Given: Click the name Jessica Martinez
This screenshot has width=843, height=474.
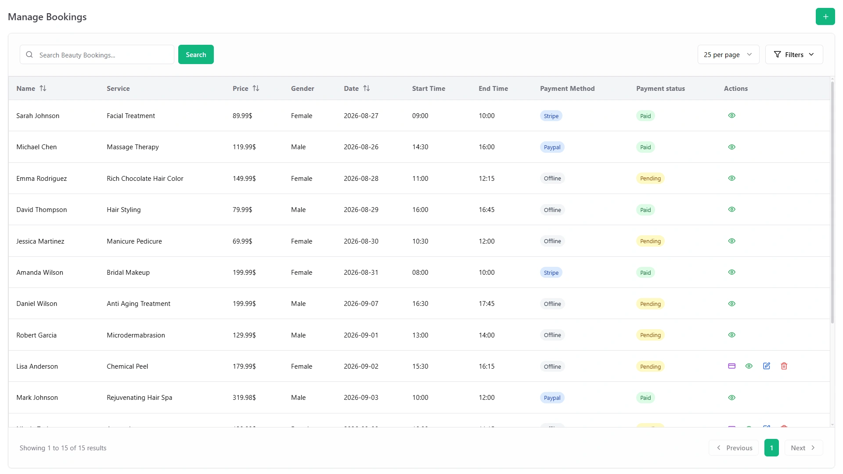Looking at the screenshot, I should point(40,241).
